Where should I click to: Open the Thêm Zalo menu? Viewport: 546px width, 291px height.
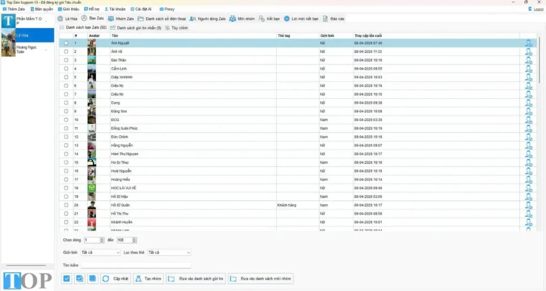coord(14,9)
